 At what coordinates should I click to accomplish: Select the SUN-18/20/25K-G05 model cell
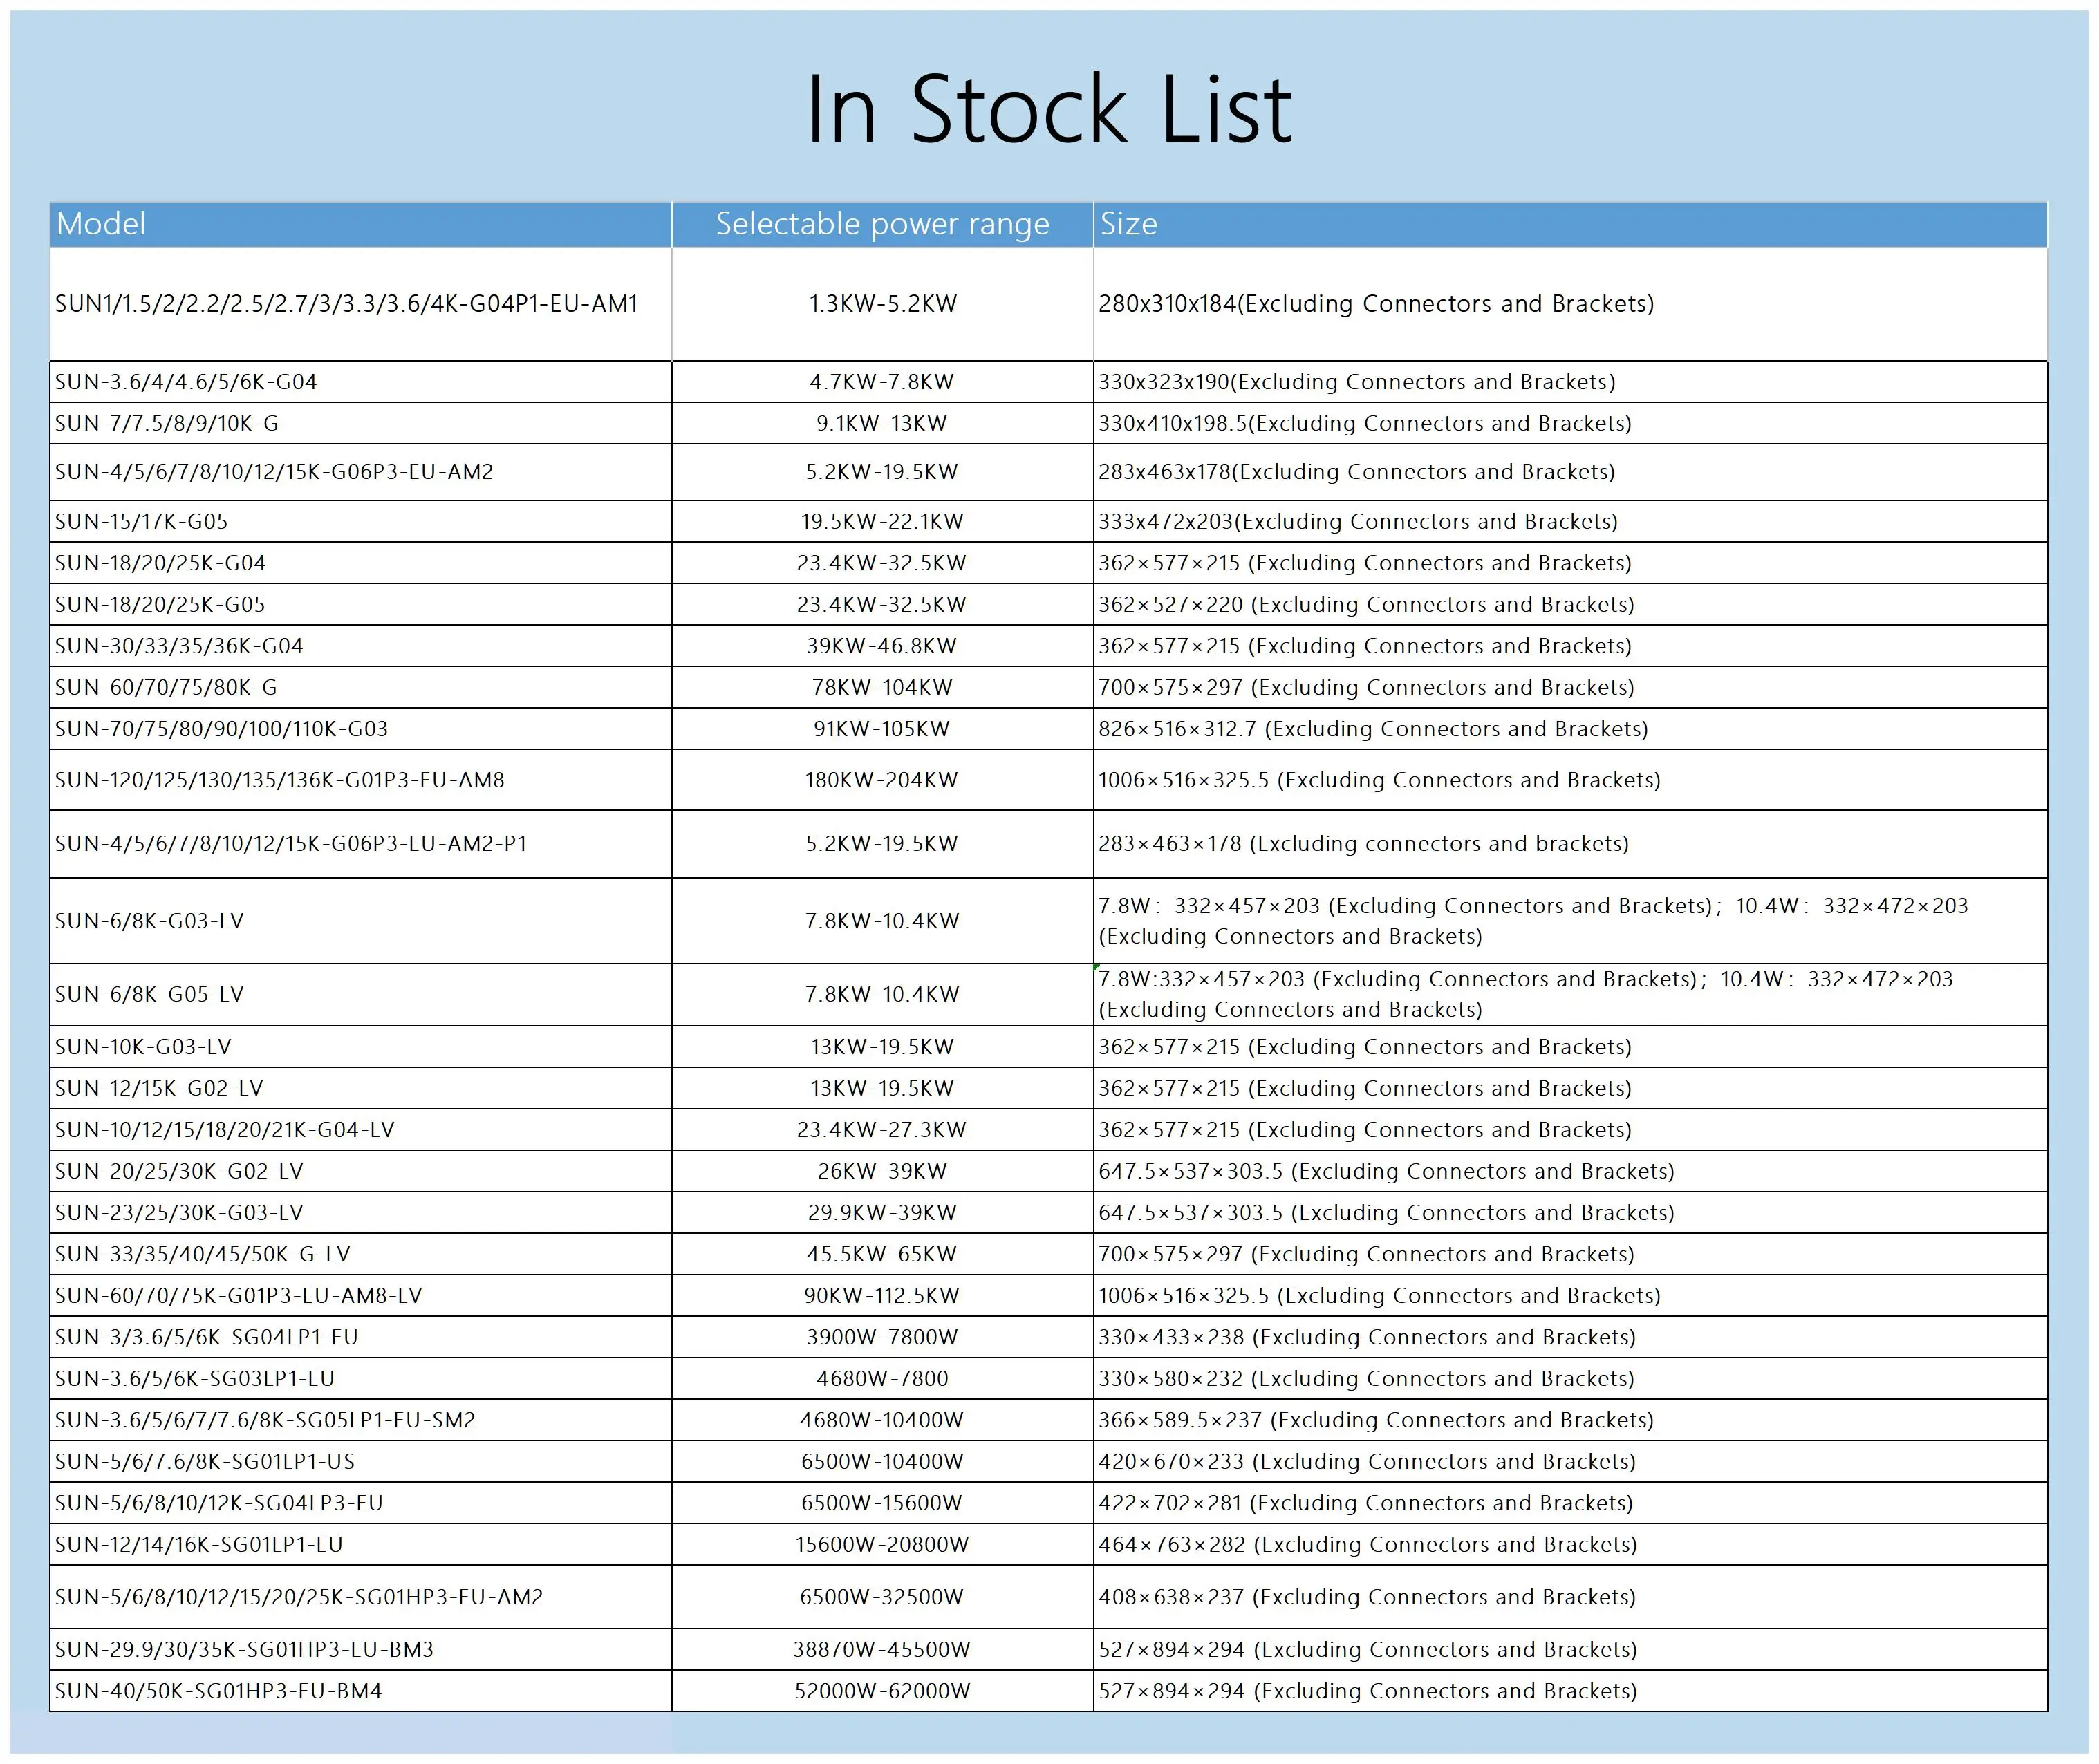160,605
